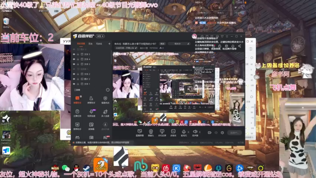Toggle the preview eye icon beside settings gear

[216, 133]
